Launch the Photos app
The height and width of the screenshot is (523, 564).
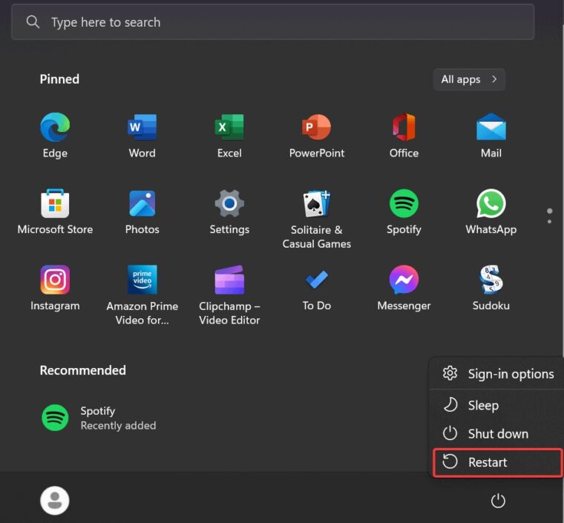coord(142,203)
